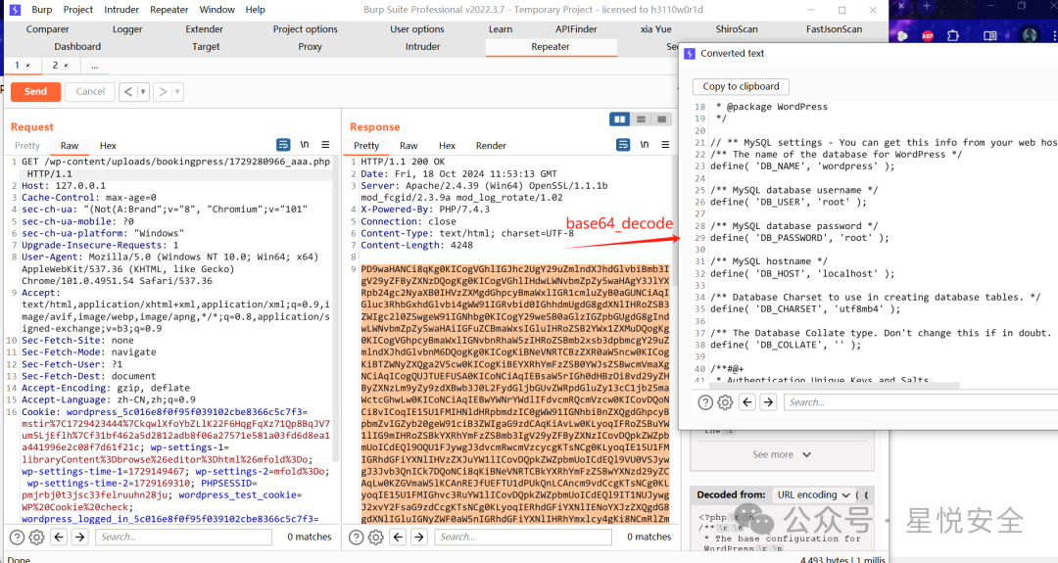This screenshot has height=563, width=1058.
Task: Open the Burp menu
Action: 42,10
